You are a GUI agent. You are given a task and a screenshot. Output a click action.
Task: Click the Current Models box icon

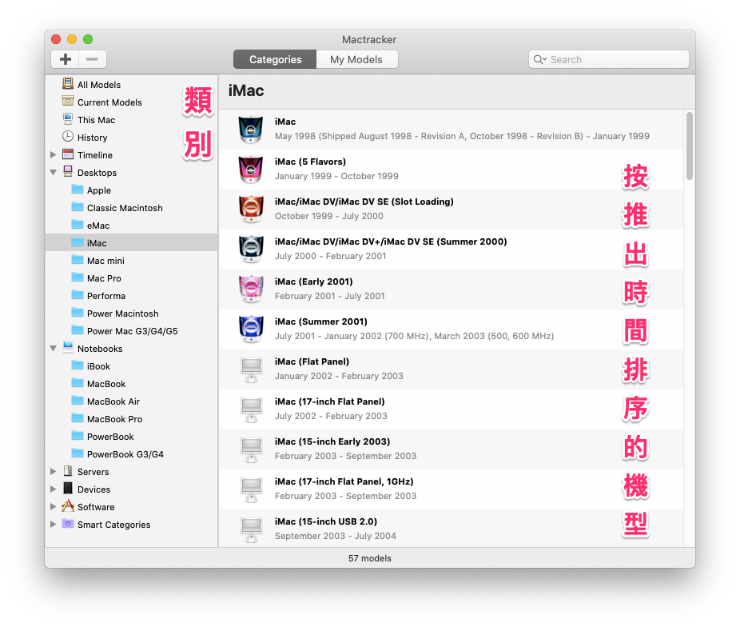[x=68, y=101]
